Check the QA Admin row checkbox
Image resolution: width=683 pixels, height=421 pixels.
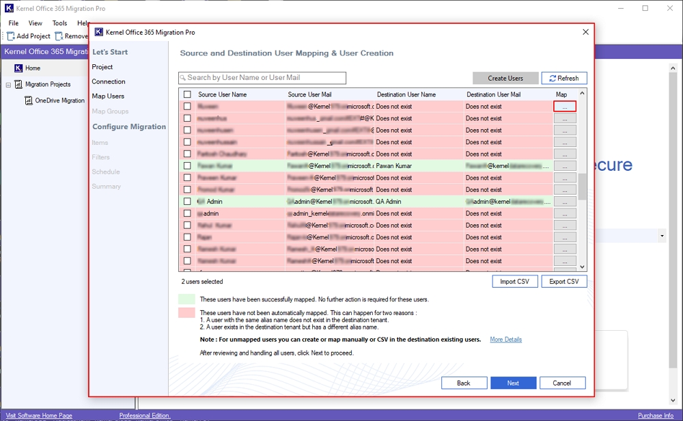pyautogui.click(x=187, y=202)
